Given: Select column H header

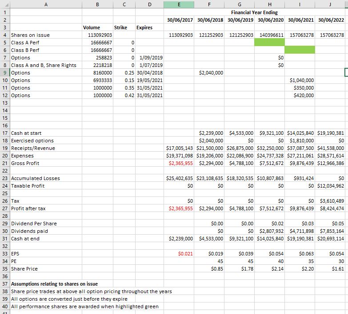Looking at the screenshot, I should 269,4.
